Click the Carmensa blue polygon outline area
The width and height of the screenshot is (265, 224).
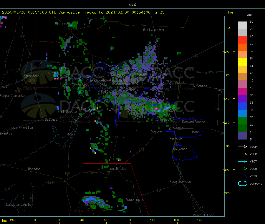click(x=184, y=153)
